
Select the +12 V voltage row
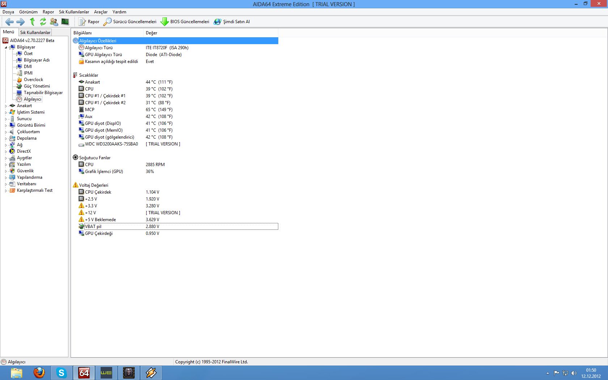[175, 213]
